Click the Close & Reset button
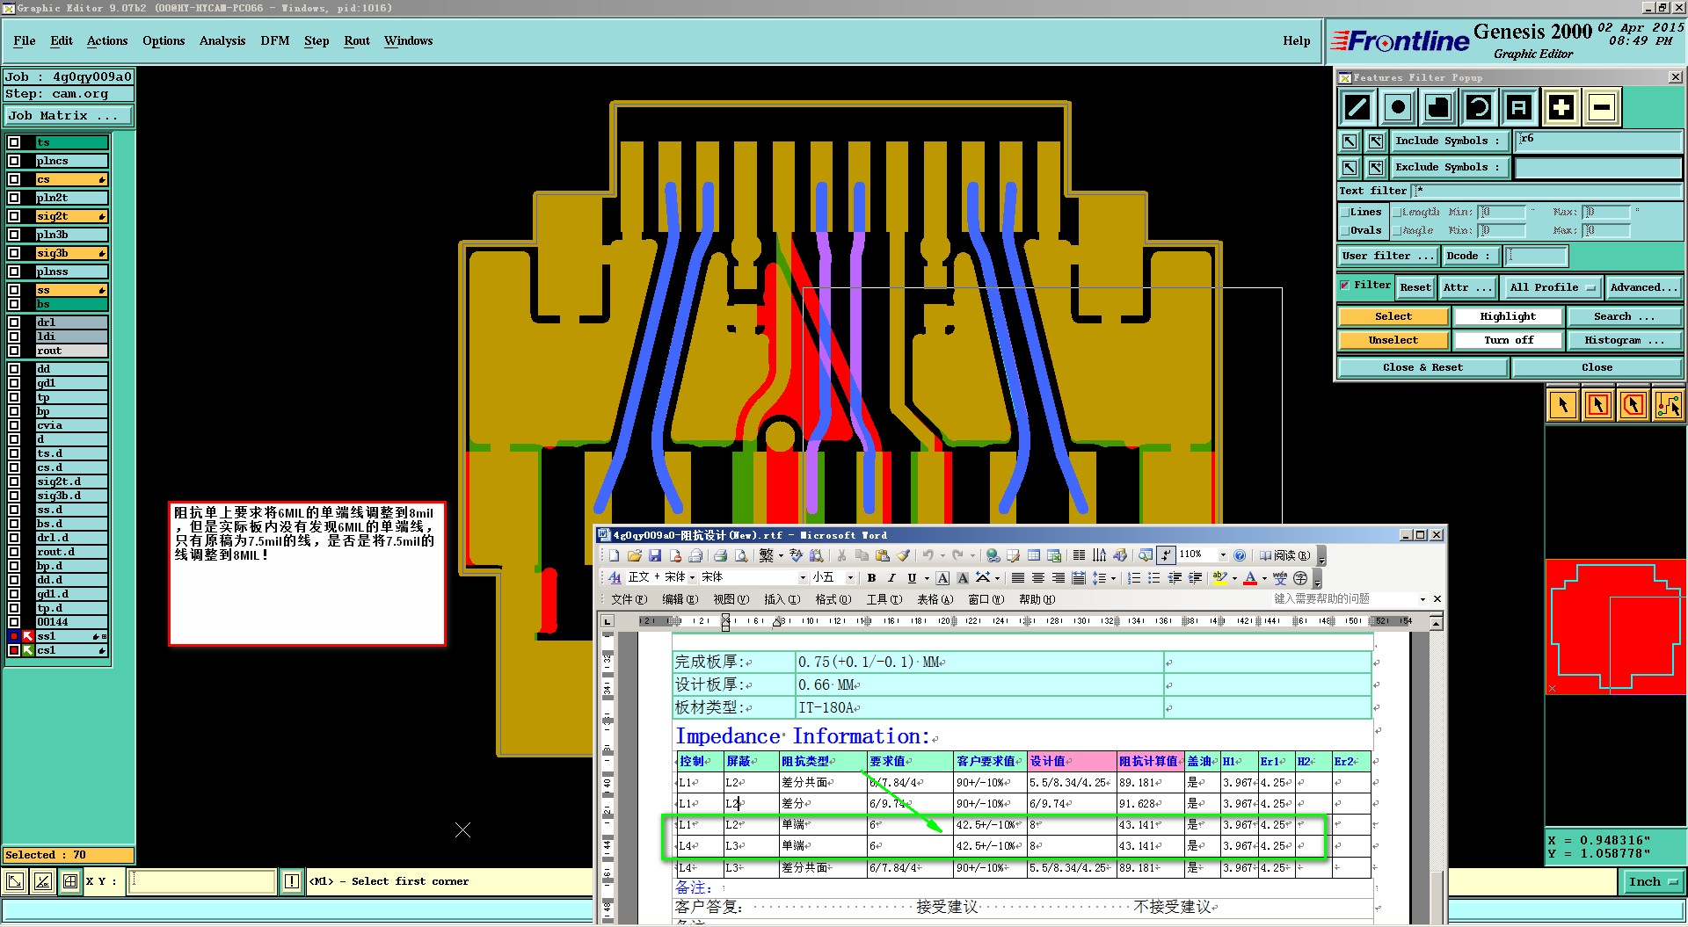Image resolution: width=1688 pixels, height=927 pixels. tap(1422, 367)
